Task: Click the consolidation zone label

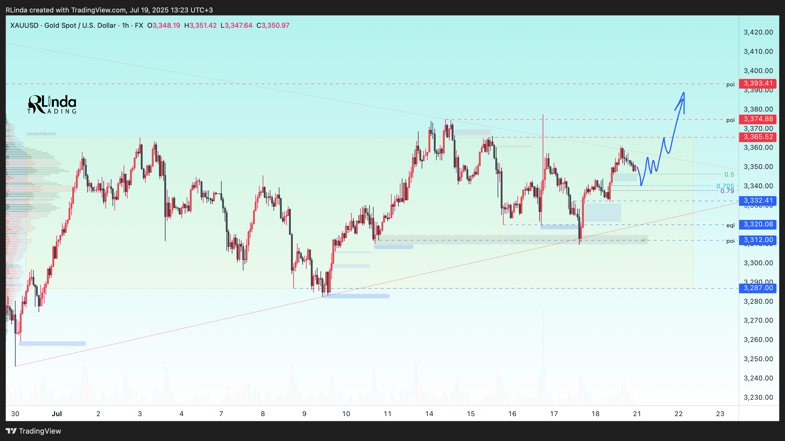Action: [41, 134]
